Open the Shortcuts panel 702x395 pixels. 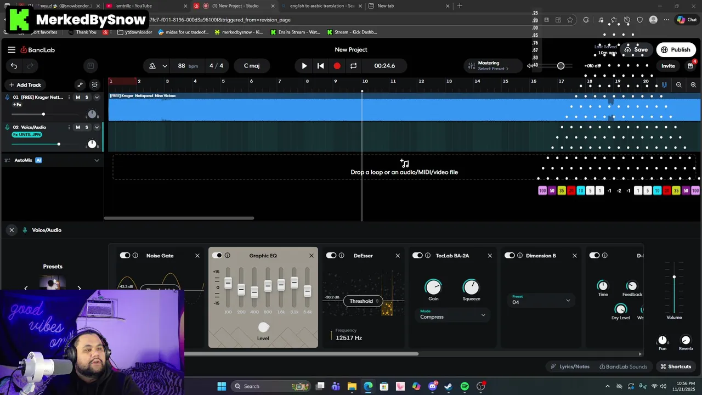(x=676, y=366)
